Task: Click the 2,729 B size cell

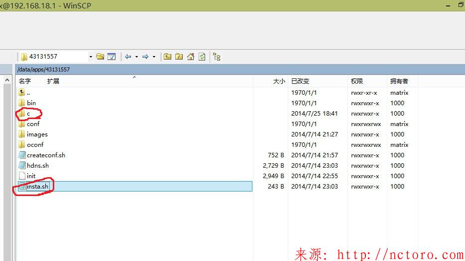Action: 273,166
